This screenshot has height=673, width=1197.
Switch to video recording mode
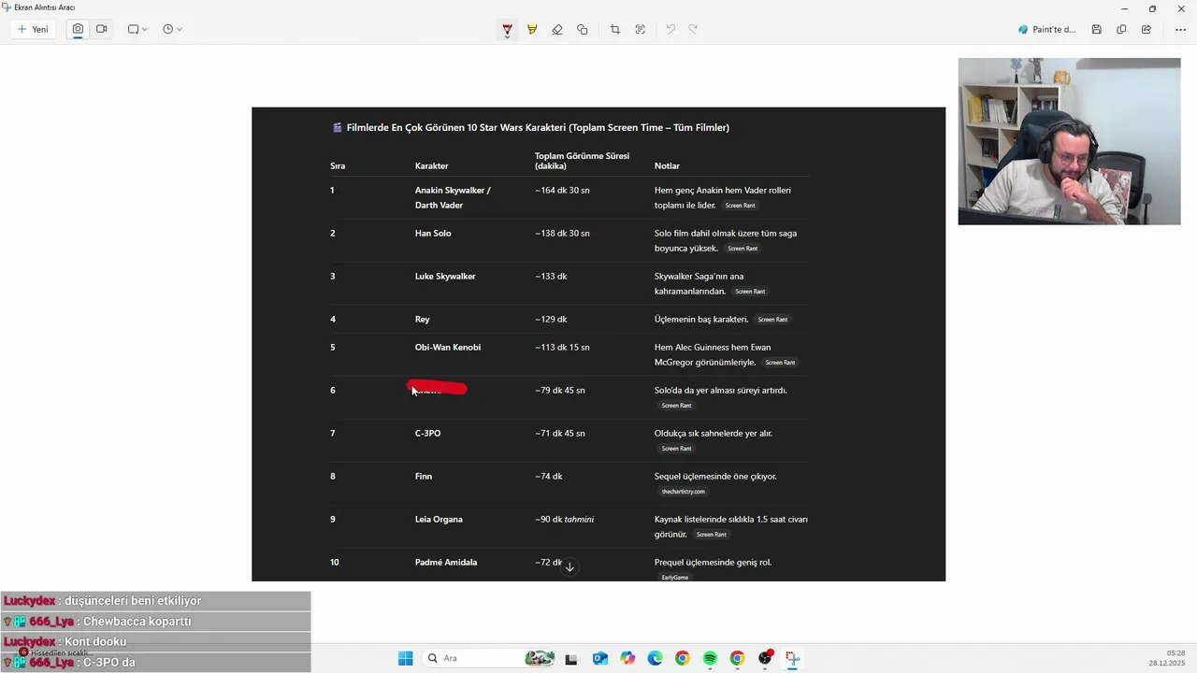point(101,29)
